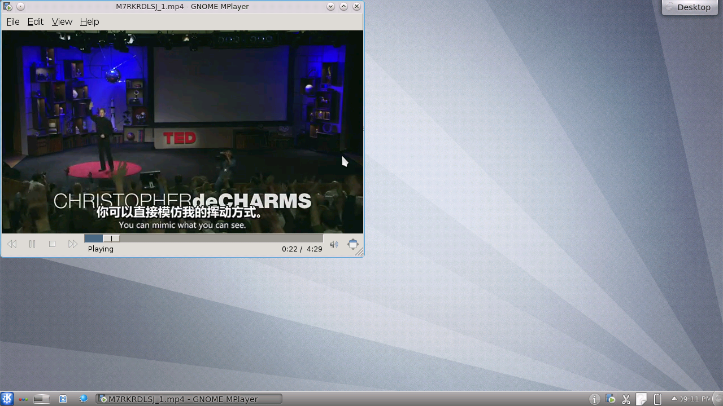
Task: Fast forward the video
Action: pos(73,244)
